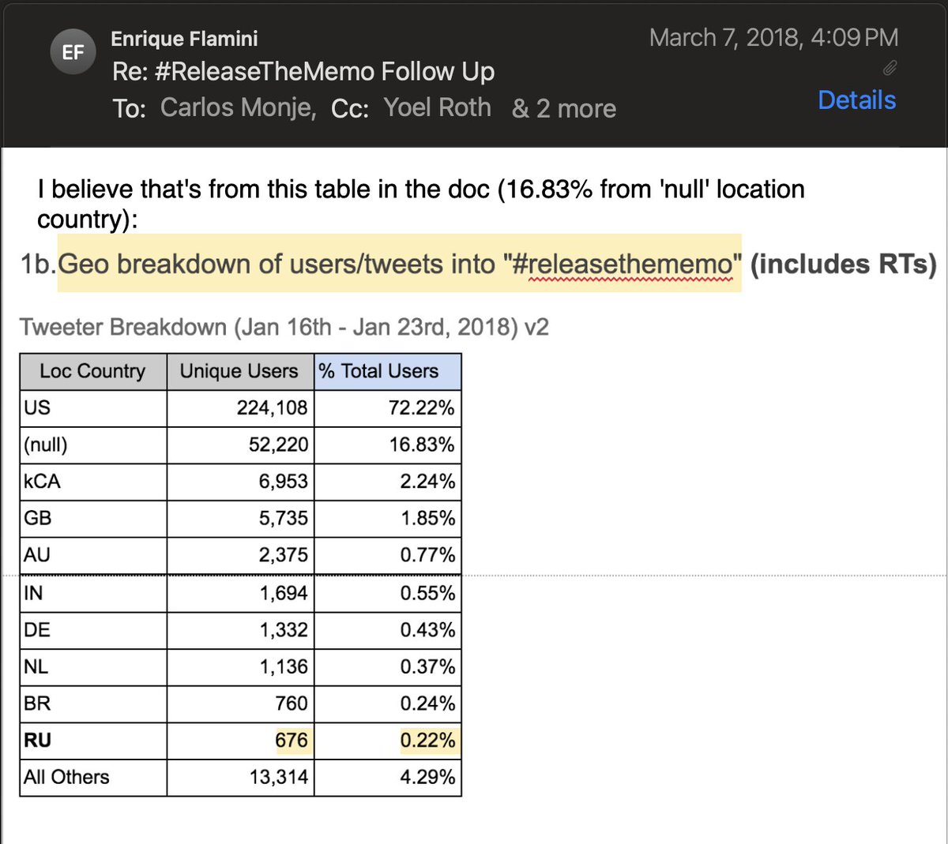Click the 'All Others' row label
The width and height of the screenshot is (948, 844).
[x=67, y=777]
